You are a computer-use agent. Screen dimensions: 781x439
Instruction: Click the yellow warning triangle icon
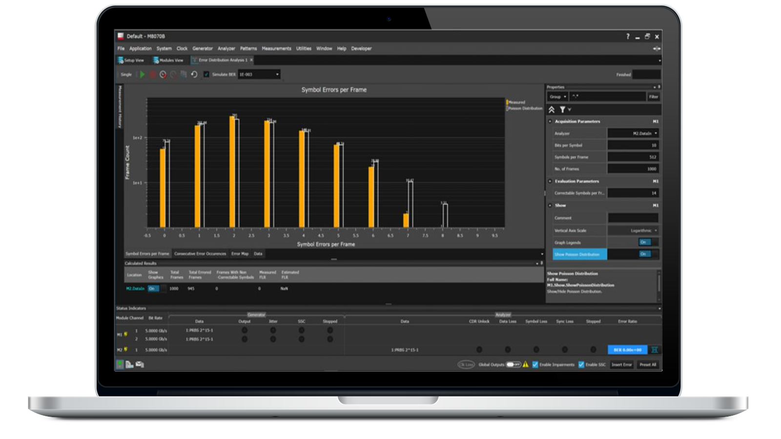[526, 364]
